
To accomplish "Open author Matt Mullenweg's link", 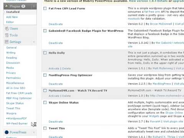I will 163,68.
